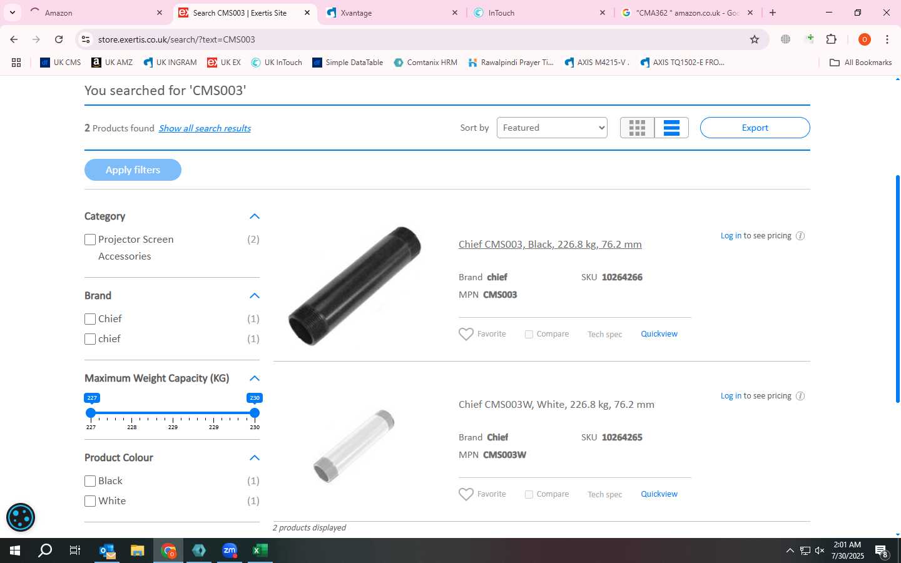Open the Windows Start menu
Screen dimensions: 901x563
15,550
